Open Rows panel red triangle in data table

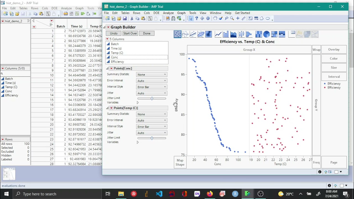[x=2, y=140]
